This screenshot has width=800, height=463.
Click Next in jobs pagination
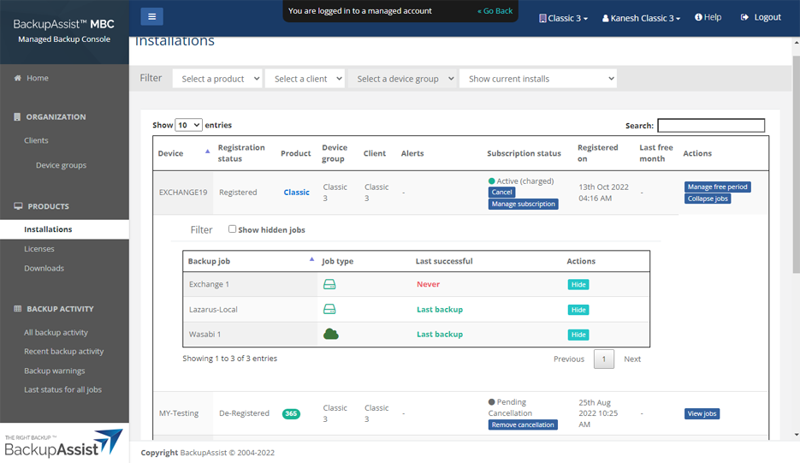coord(632,359)
